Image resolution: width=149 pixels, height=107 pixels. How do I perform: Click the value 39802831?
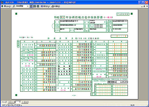pyautogui.click(x=47, y=65)
